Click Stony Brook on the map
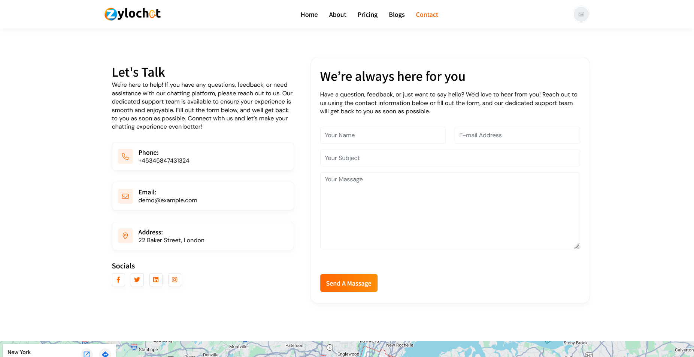The width and height of the screenshot is (694, 357). click(x=575, y=343)
